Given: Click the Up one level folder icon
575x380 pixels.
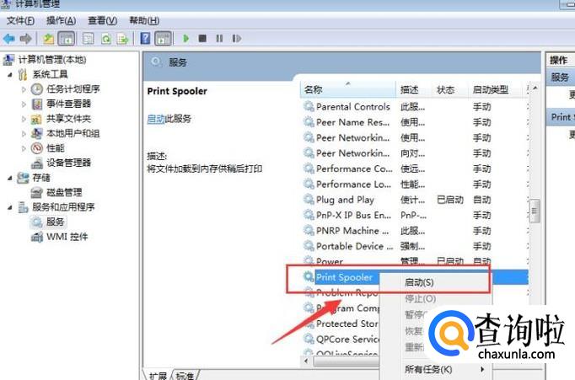Looking at the screenshot, I should click(48, 39).
